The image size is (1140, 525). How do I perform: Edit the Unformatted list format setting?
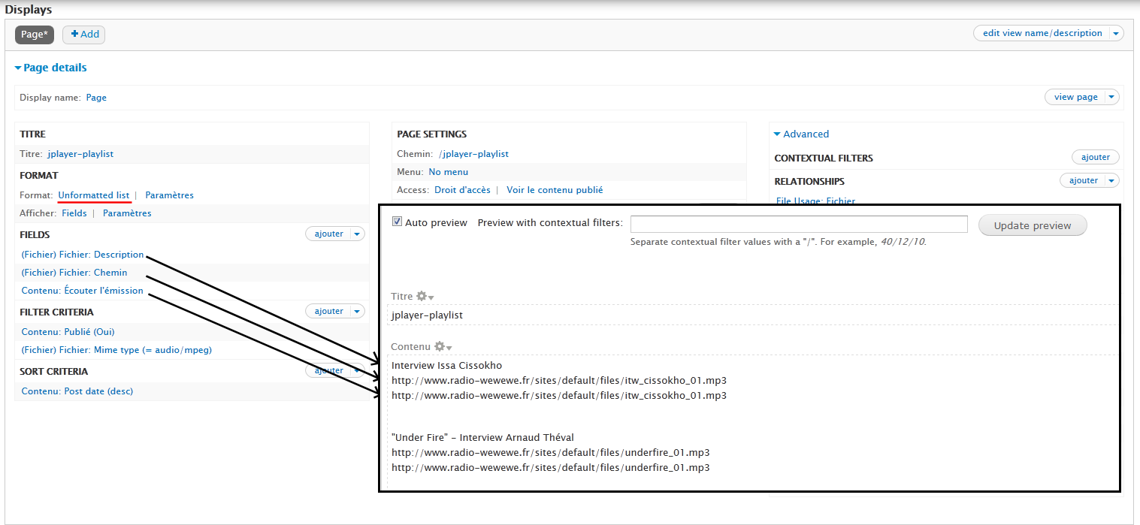point(94,194)
